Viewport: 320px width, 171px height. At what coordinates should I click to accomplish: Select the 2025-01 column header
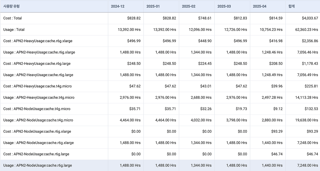(x=153, y=6)
